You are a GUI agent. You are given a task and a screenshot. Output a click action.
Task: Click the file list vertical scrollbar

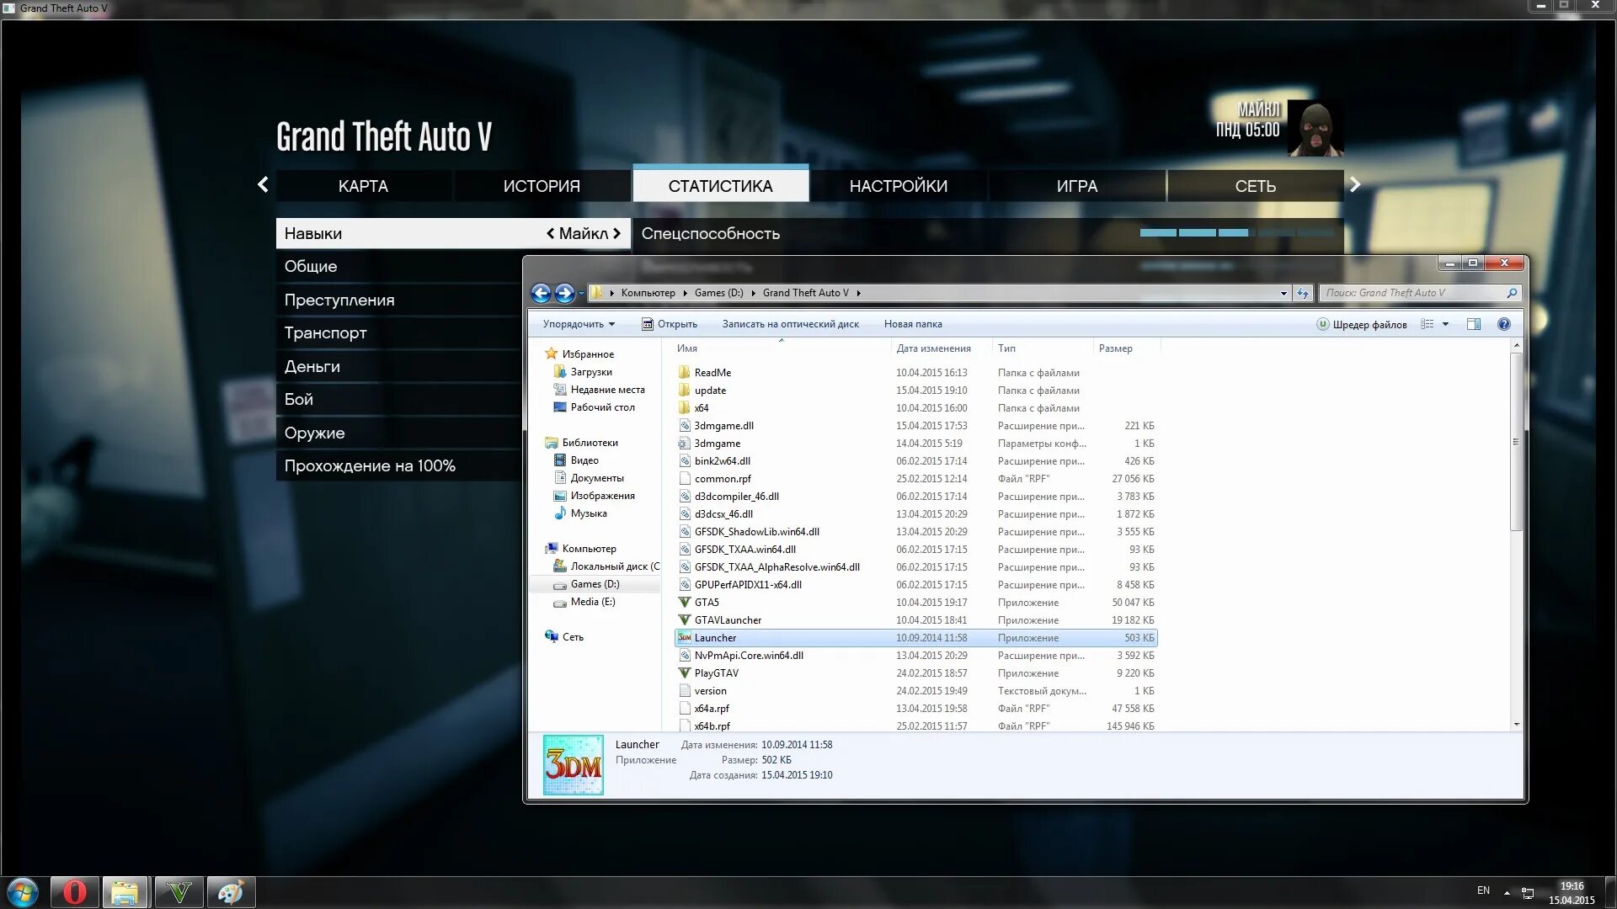1516,442
